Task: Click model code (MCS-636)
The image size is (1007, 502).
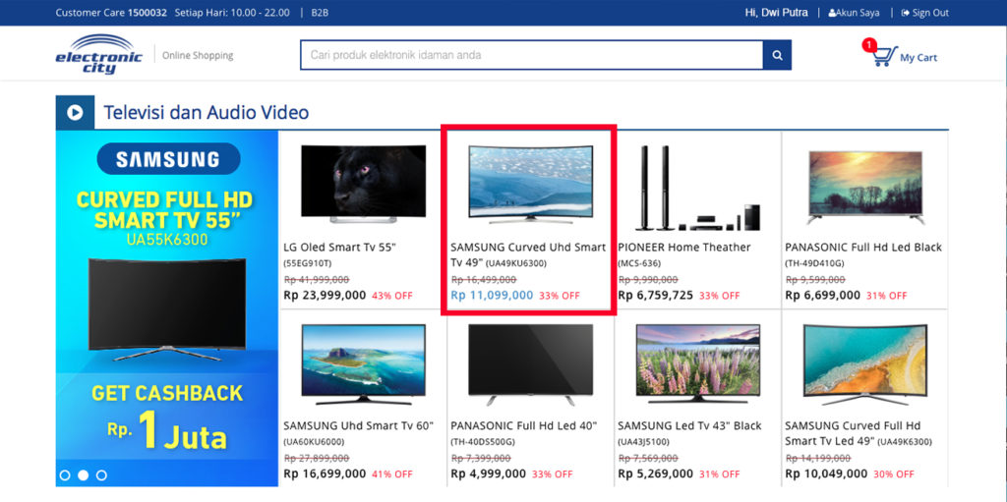Action: point(639,263)
